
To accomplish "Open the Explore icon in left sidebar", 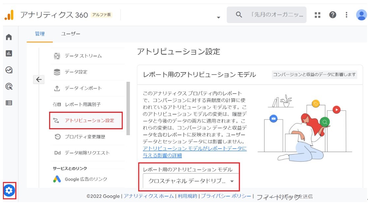I will 9,70.
